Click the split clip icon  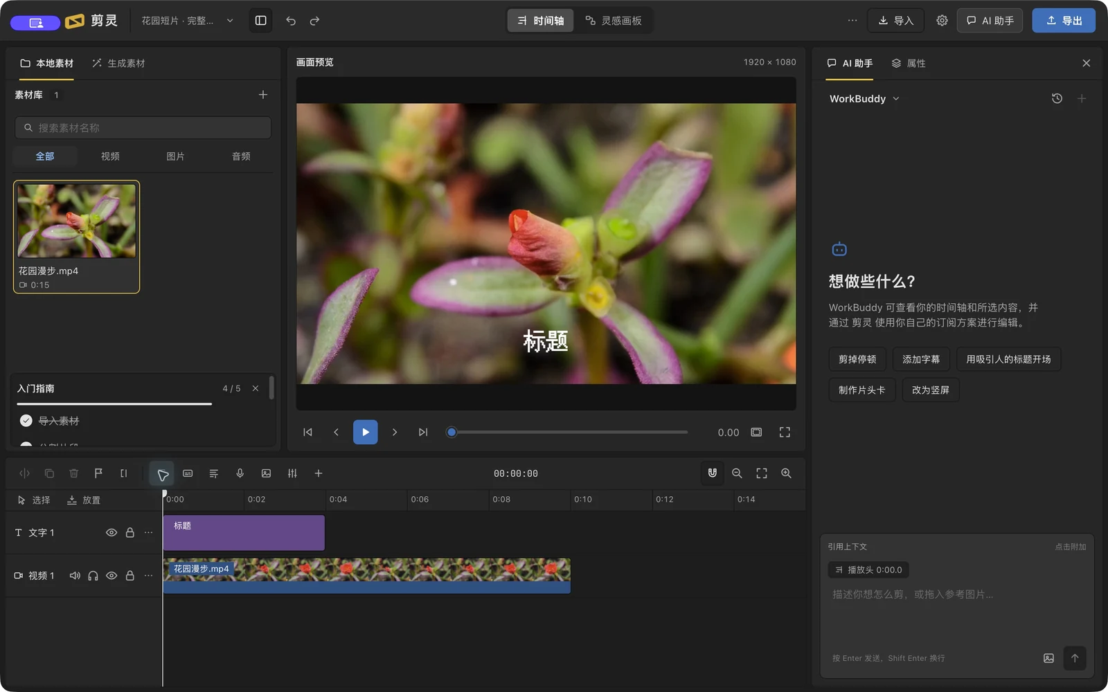[x=24, y=473]
